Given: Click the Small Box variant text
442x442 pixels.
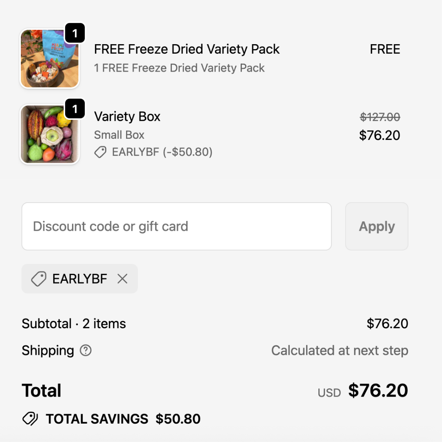Looking at the screenshot, I should click(119, 135).
